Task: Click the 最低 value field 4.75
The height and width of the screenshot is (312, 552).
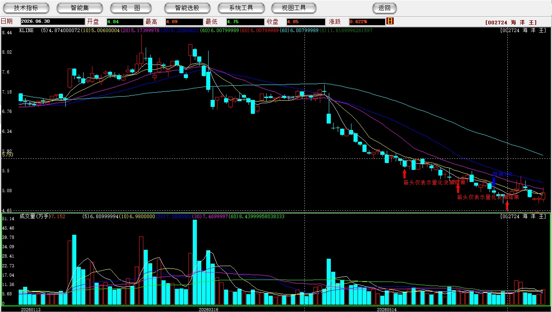Action: pyautogui.click(x=245, y=22)
